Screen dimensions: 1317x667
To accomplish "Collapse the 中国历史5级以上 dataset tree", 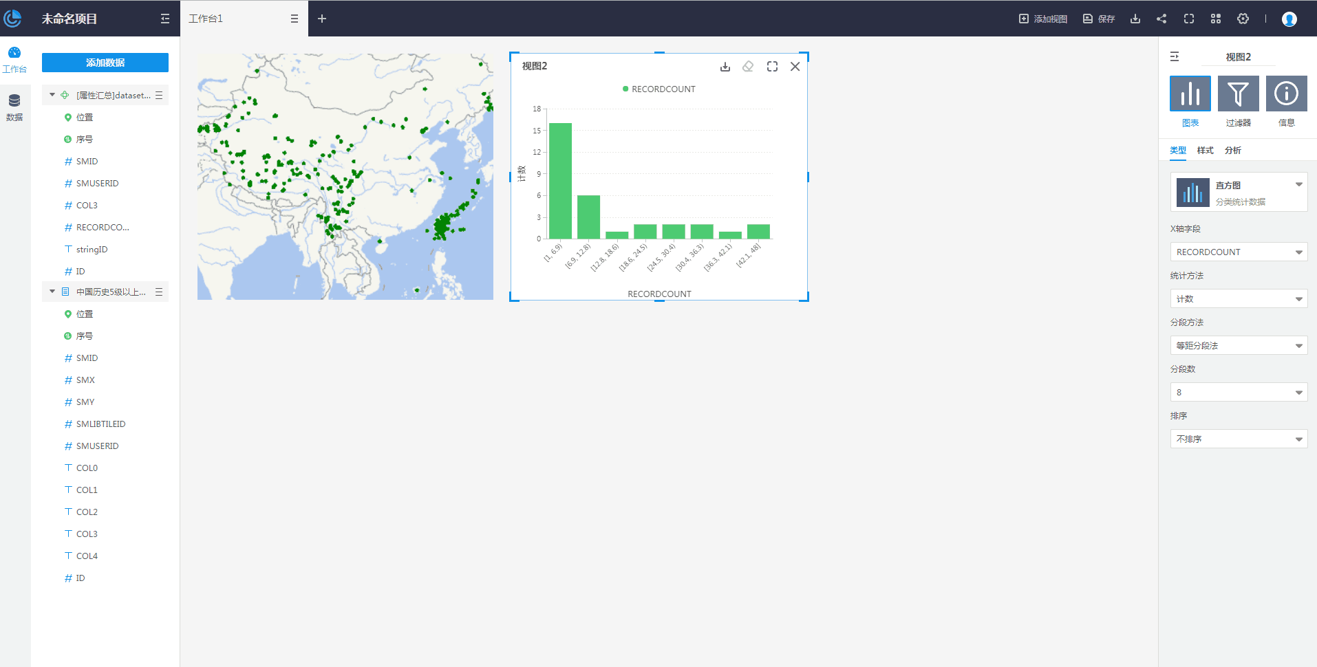I will point(52,292).
